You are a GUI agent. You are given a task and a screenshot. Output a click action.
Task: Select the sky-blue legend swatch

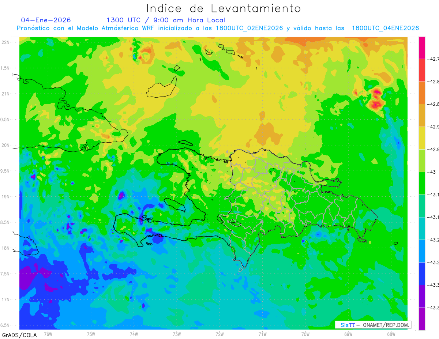click(422, 251)
